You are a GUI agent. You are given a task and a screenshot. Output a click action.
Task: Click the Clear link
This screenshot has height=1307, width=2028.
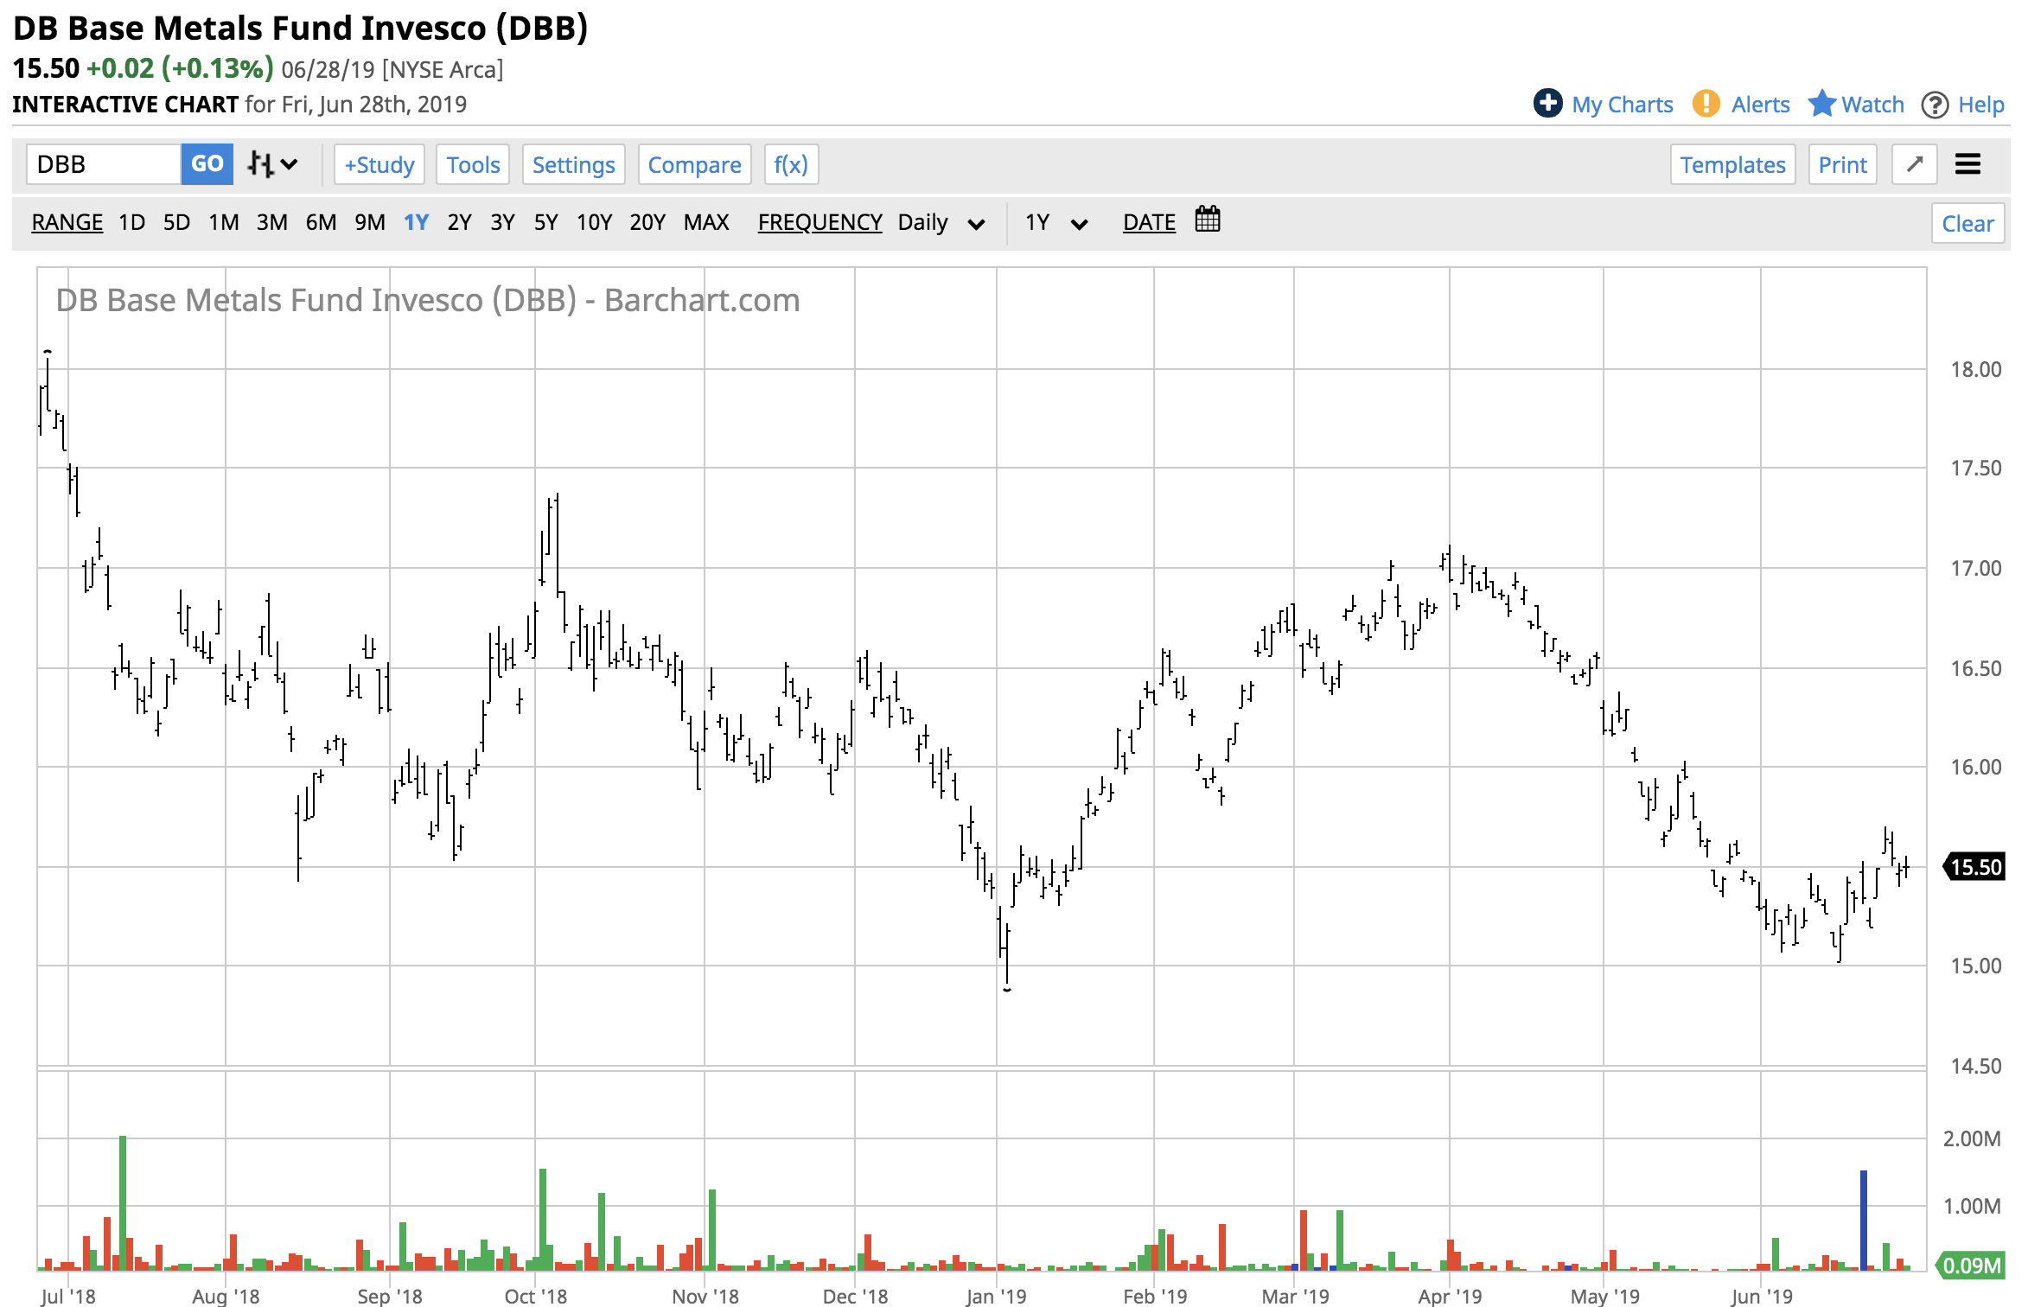tap(1967, 224)
